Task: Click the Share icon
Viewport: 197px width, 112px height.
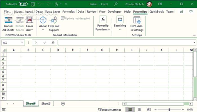Action: pos(182,12)
